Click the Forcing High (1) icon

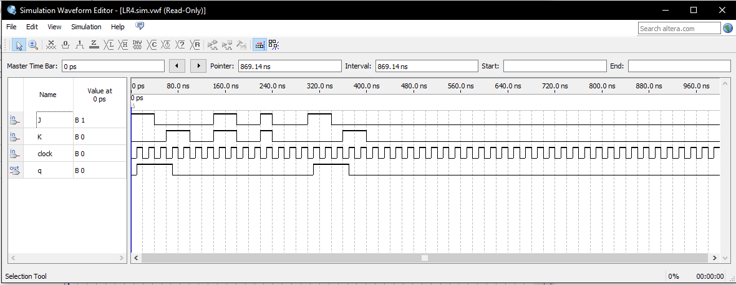80,45
